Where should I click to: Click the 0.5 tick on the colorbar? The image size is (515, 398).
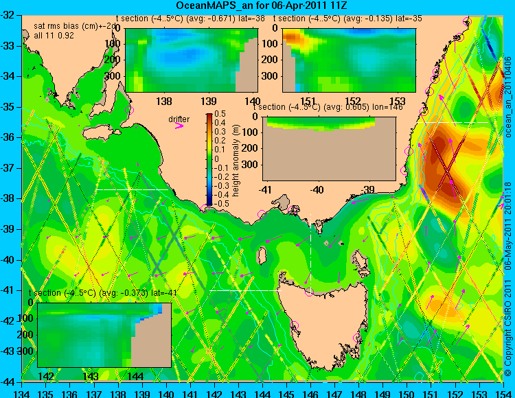220,114
